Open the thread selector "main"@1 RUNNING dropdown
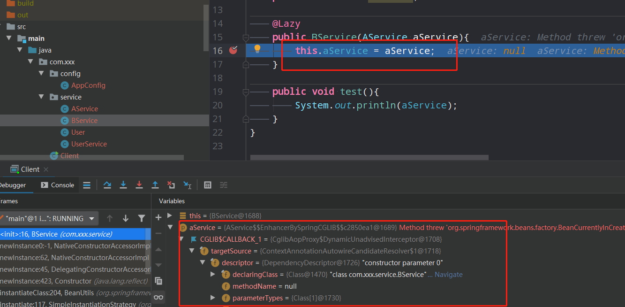 point(48,218)
